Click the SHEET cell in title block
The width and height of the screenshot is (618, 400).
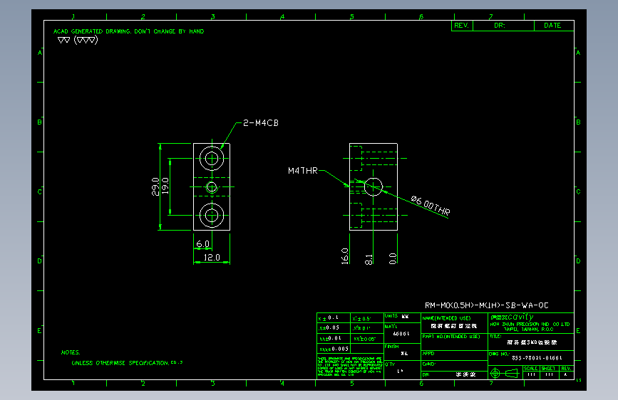pos(549,372)
